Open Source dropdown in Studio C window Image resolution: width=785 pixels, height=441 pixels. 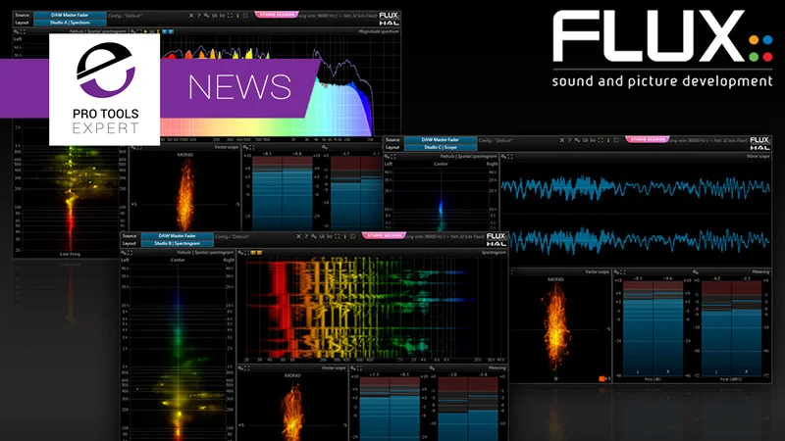click(441, 139)
